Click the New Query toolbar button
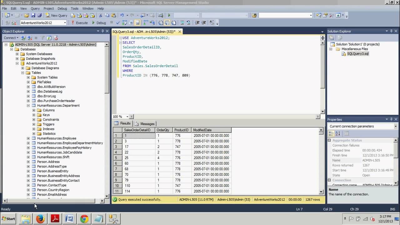400x225 pixels. click(56, 15)
